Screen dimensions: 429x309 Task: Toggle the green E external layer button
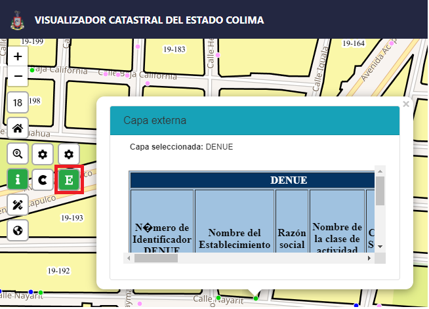point(69,180)
